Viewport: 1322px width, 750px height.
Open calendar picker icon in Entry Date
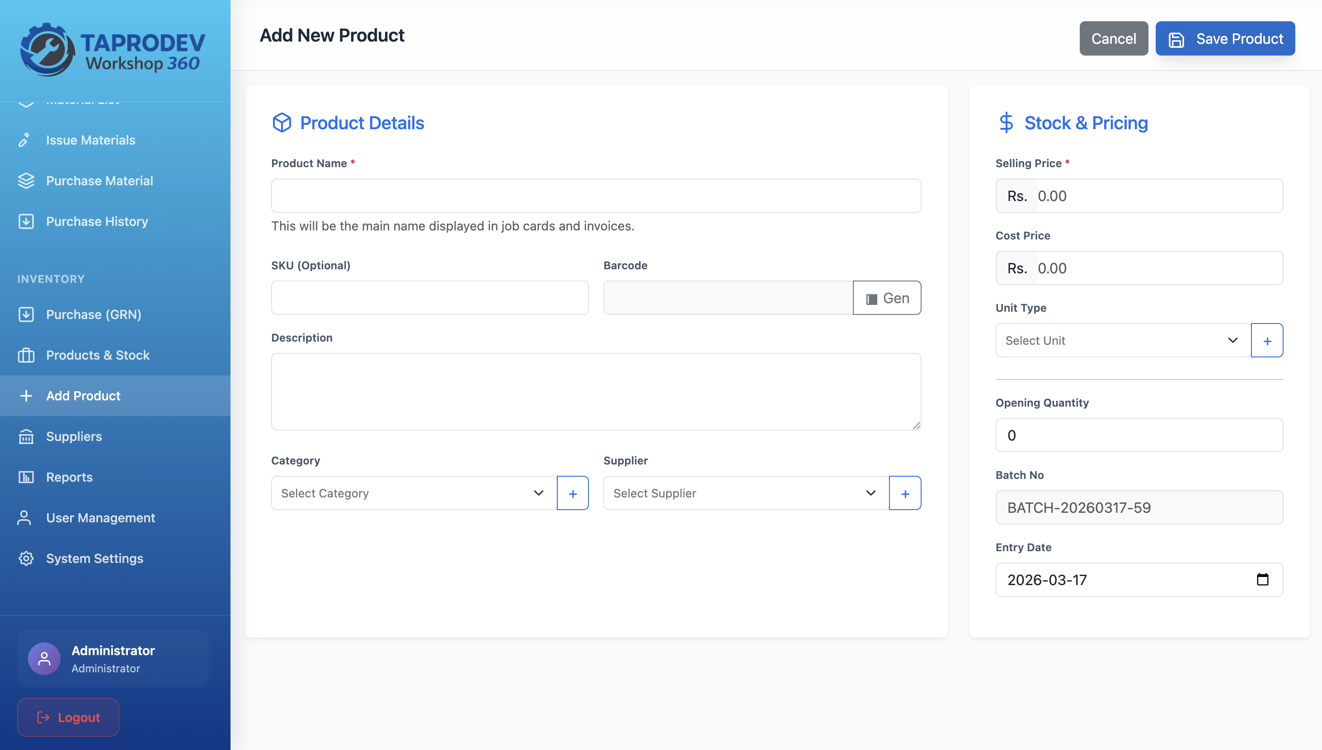click(1262, 580)
